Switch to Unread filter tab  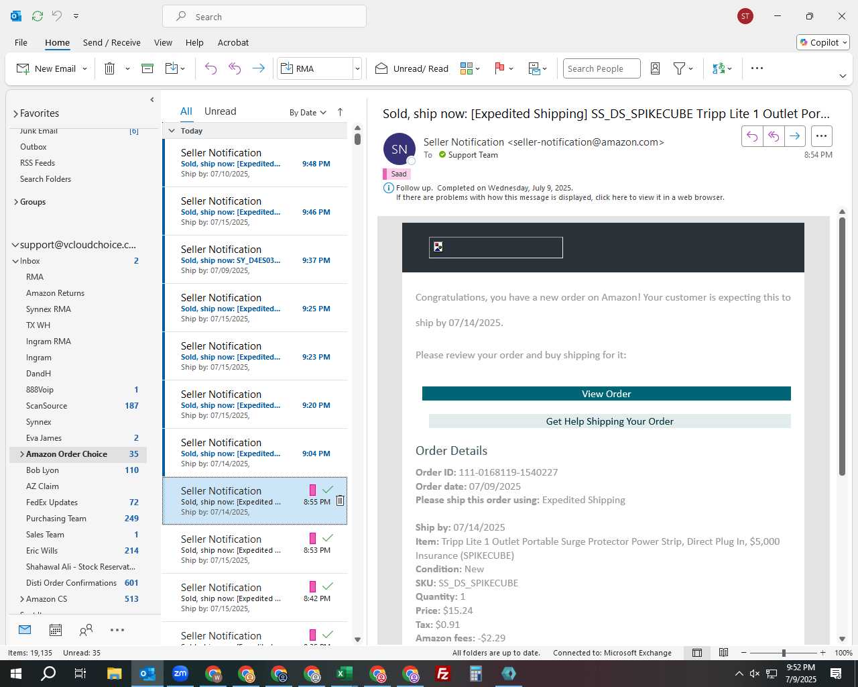(x=220, y=111)
